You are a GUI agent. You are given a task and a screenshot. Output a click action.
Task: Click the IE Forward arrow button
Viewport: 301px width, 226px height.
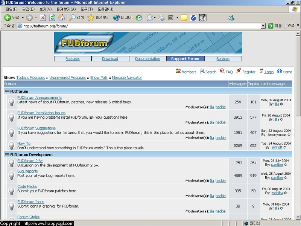coord(29,18)
